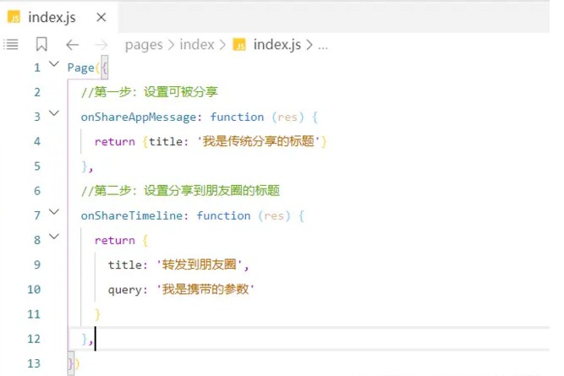Screen dimensions: 564x376
Task: Open the outline list icon in editor toolbar
Action: (12, 45)
